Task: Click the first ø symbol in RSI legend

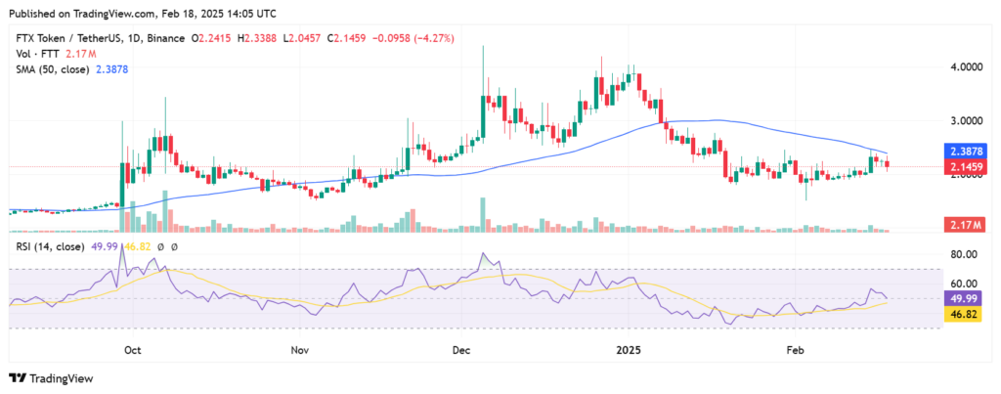Action: [161, 247]
